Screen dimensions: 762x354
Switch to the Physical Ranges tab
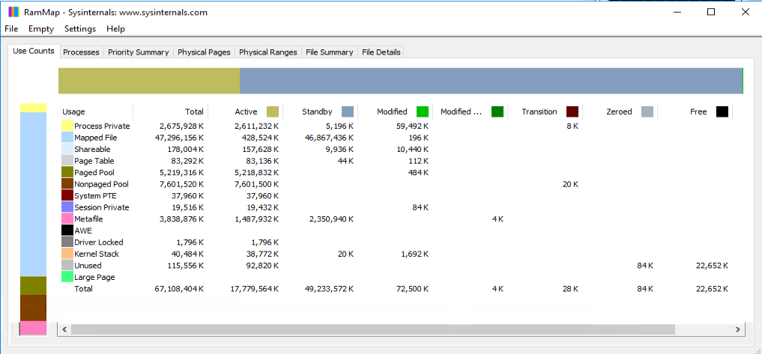[267, 52]
